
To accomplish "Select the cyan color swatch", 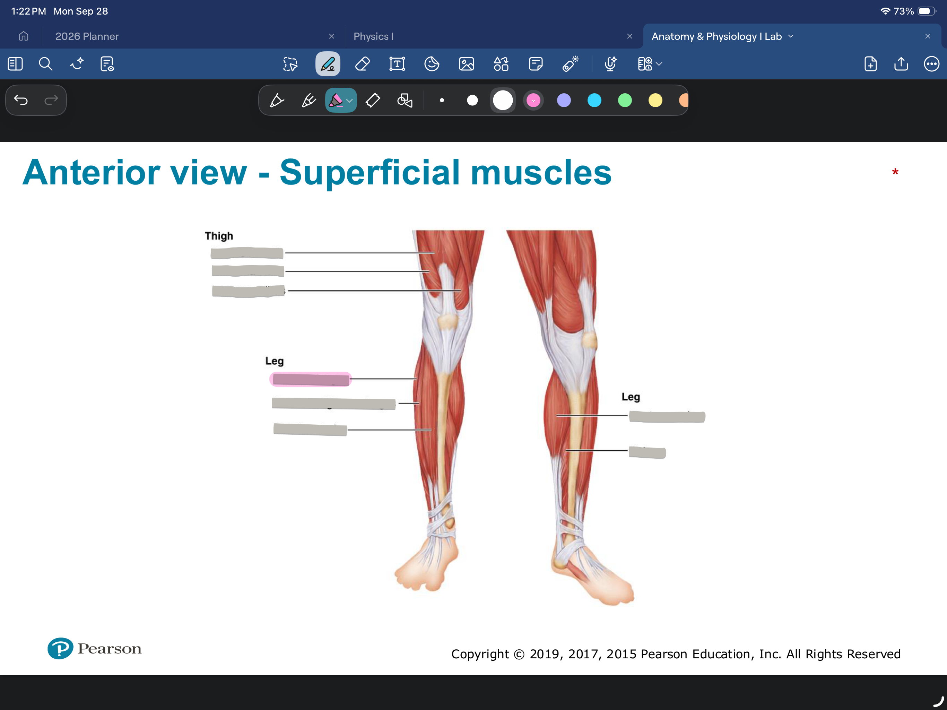I will [594, 100].
